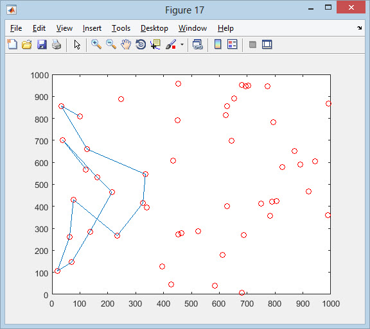Viewport: 370px width, 329px height.
Task: Select the Pan hand tool
Action: tap(126, 44)
